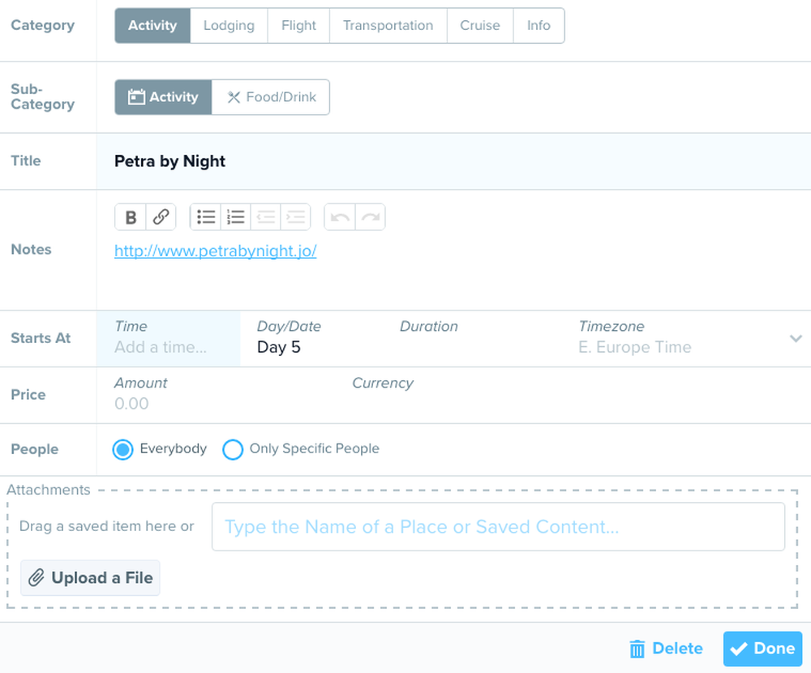Undo the last notes edit
The image size is (811, 673).
pyautogui.click(x=340, y=216)
